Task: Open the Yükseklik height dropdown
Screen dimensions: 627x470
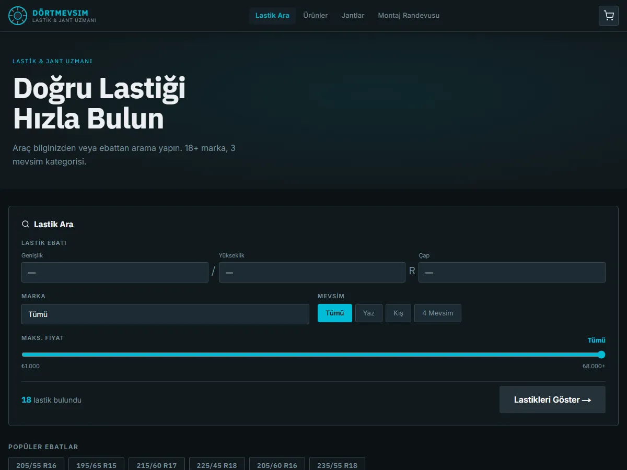Action: (312, 273)
